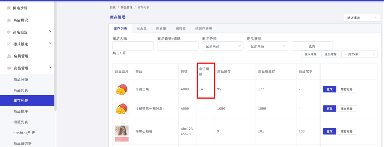
Task: Click the people icon beside 店員管理
Action: (x=9, y=56)
